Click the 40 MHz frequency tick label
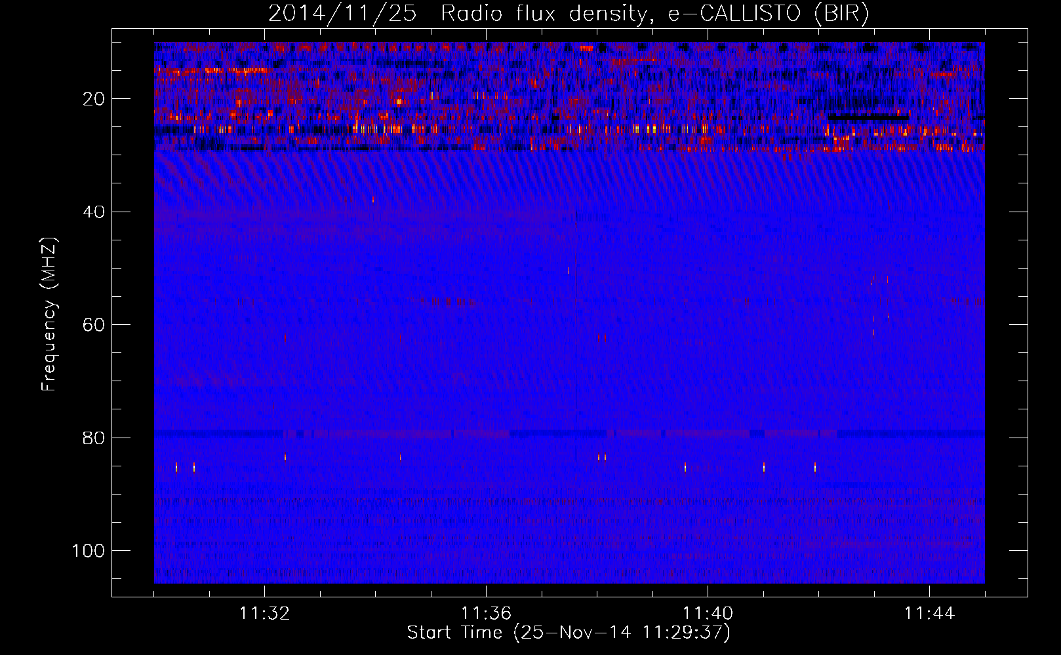The image size is (1061, 655). (94, 212)
